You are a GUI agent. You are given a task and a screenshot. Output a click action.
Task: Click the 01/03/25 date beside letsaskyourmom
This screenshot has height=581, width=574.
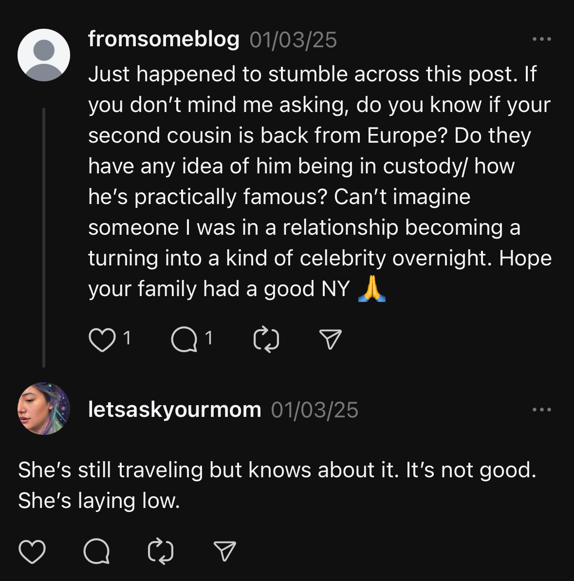point(315,410)
